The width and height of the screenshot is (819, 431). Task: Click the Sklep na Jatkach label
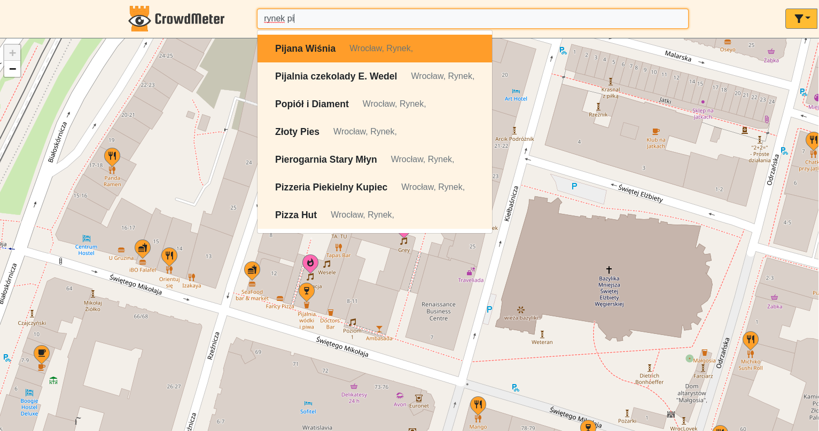[x=703, y=114]
